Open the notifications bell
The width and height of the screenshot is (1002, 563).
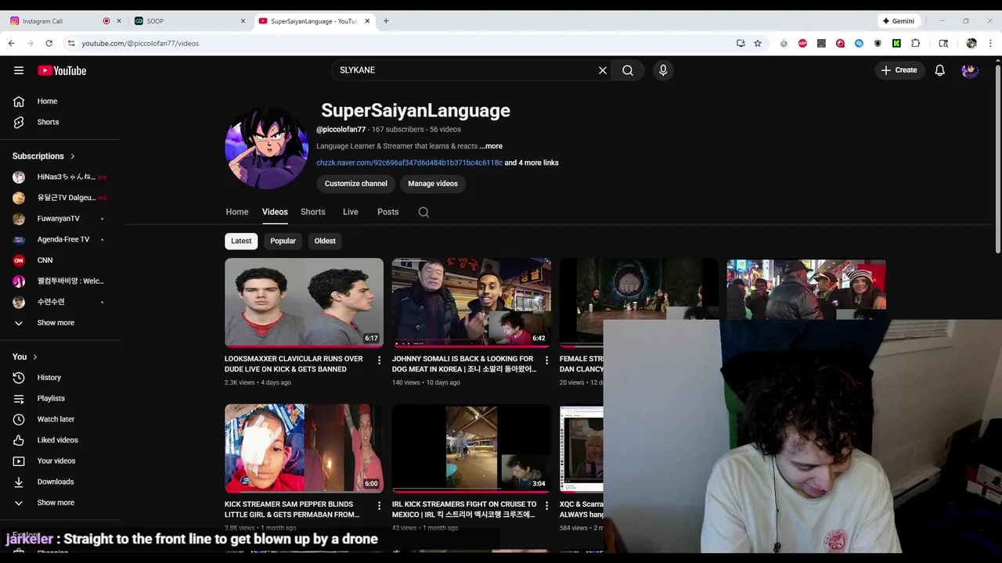[940, 70]
